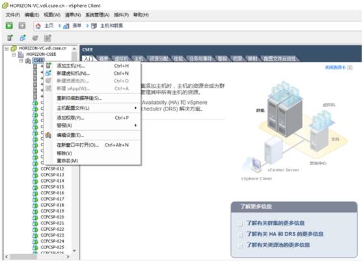Screen dimensions: 363x262
Task: Choose 在新窗口中打开(O)... menu entry
Action: [x=92, y=145]
